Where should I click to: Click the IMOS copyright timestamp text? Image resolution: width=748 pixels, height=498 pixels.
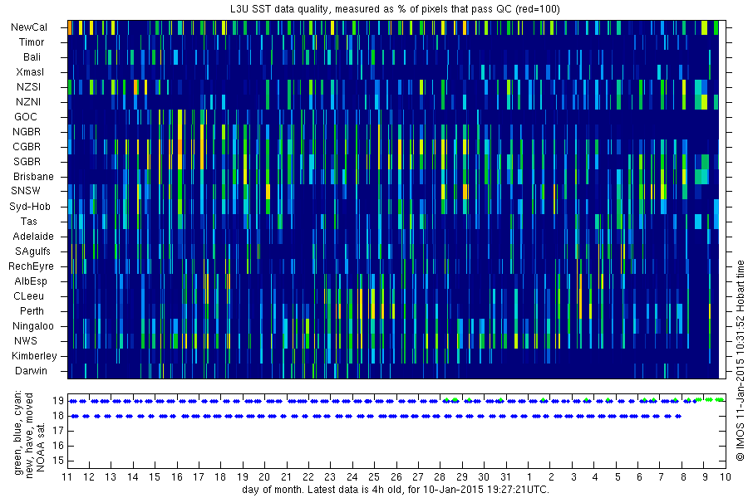tap(740, 360)
